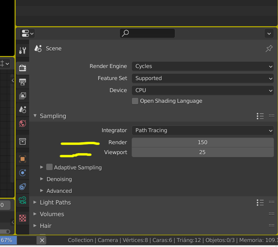Image resolution: width=278 pixels, height=247 pixels.
Task: Toggle the pin icon next to Scene
Action: point(269,49)
